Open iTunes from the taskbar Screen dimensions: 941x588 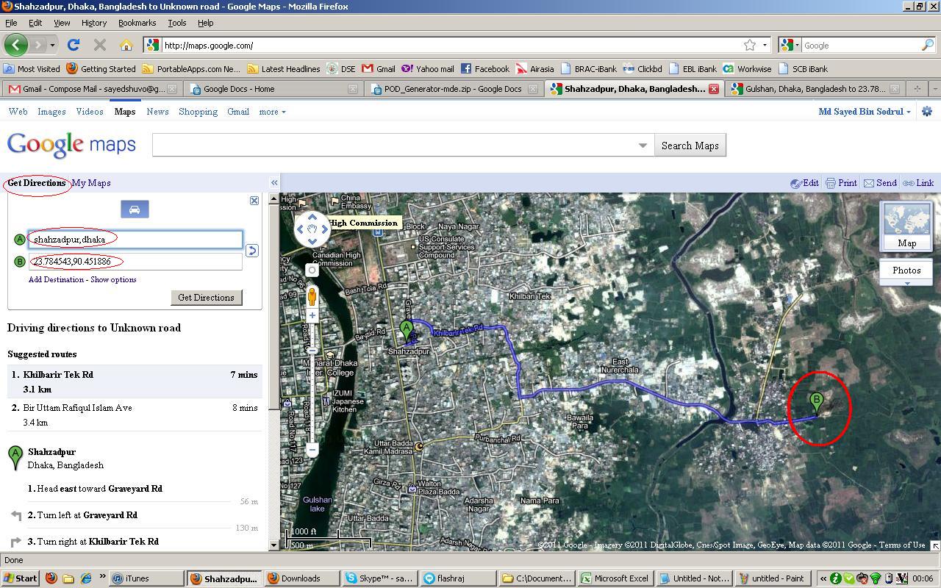[x=146, y=578]
